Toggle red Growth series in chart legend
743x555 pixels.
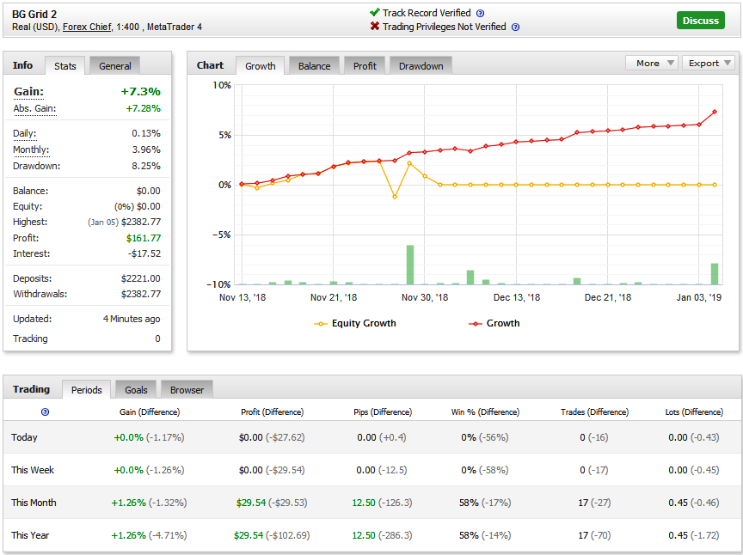click(x=494, y=323)
